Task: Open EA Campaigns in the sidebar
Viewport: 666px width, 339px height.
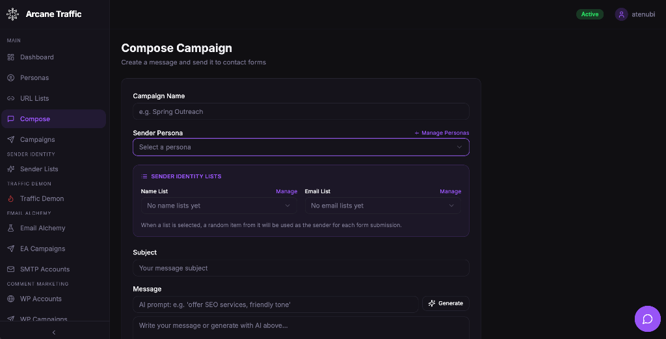Action: (x=53, y=249)
